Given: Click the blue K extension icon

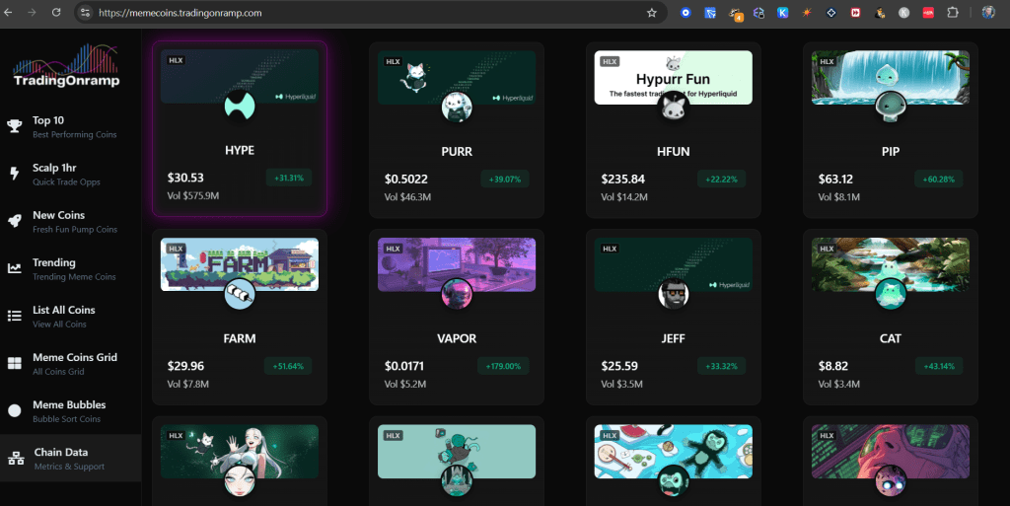Looking at the screenshot, I should (x=782, y=13).
